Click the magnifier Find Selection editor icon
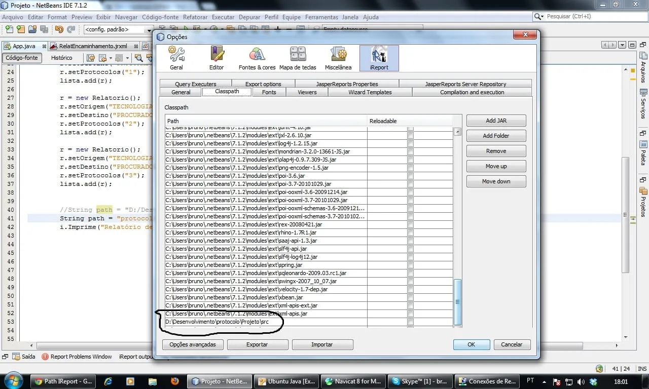Viewport: 649px width, 389px height. tap(138, 58)
